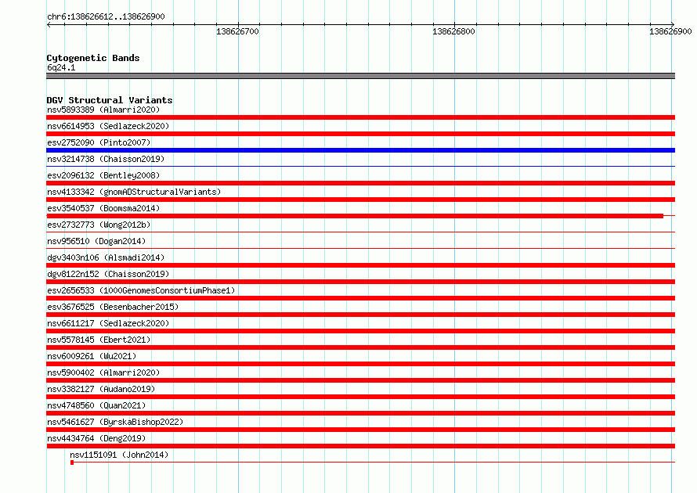697x493 pixels.
Task: Click the red bar of nsv5461627
Action: [360, 430]
